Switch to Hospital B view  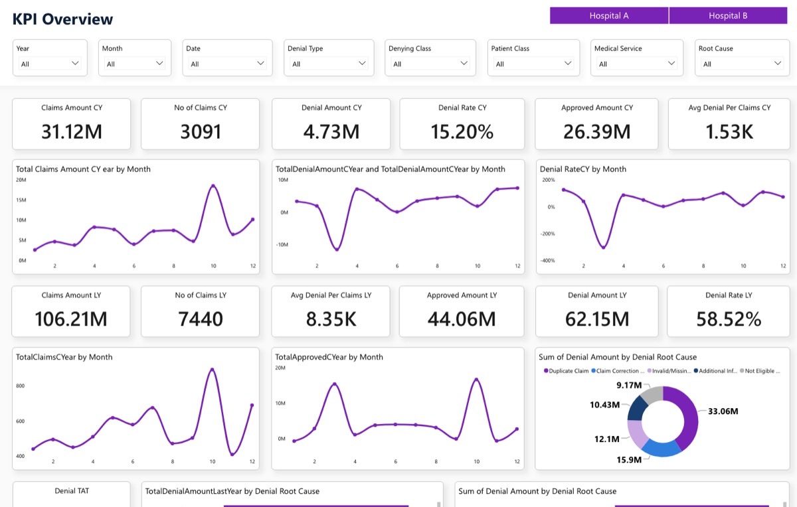(728, 16)
